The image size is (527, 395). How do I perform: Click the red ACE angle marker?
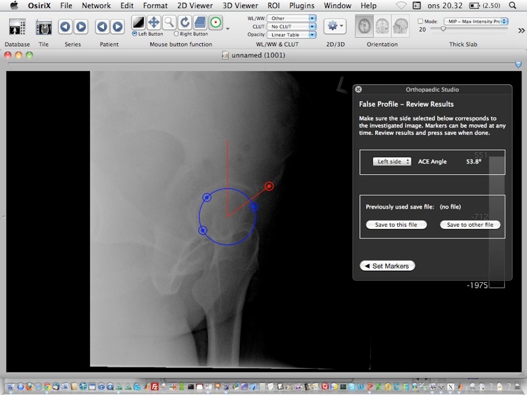click(x=269, y=186)
